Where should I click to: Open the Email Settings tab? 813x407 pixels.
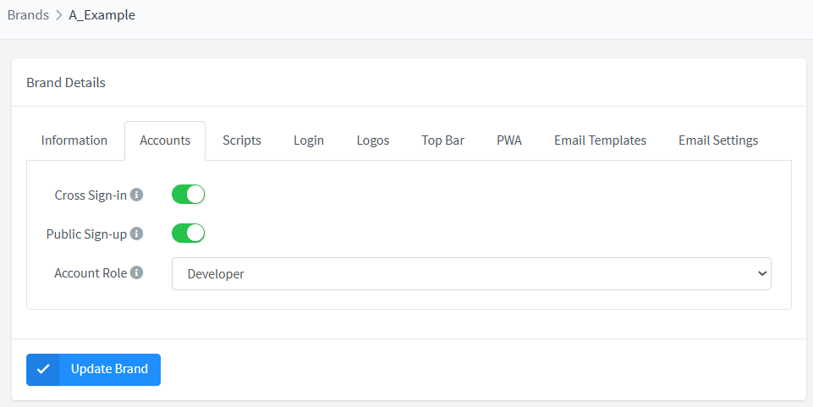718,140
